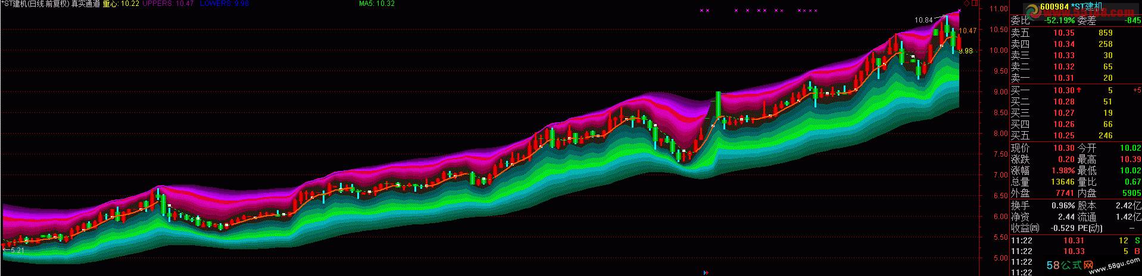Select the 买三 price 10.27
The height and width of the screenshot is (276, 1142).
point(1063,113)
